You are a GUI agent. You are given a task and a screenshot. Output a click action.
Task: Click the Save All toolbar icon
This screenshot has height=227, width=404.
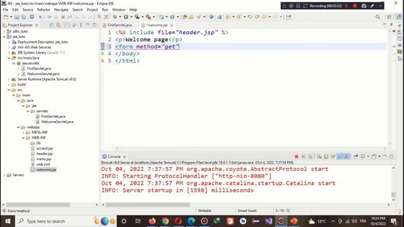click(23, 17)
